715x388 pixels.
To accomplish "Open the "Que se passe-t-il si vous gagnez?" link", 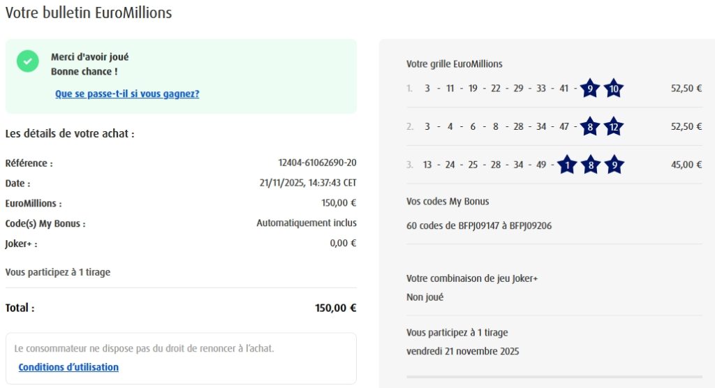I will click(x=127, y=94).
